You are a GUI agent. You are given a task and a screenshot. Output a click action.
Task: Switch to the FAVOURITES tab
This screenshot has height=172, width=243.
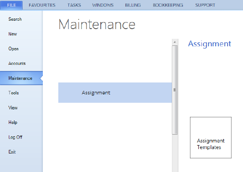tap(42, 5)
